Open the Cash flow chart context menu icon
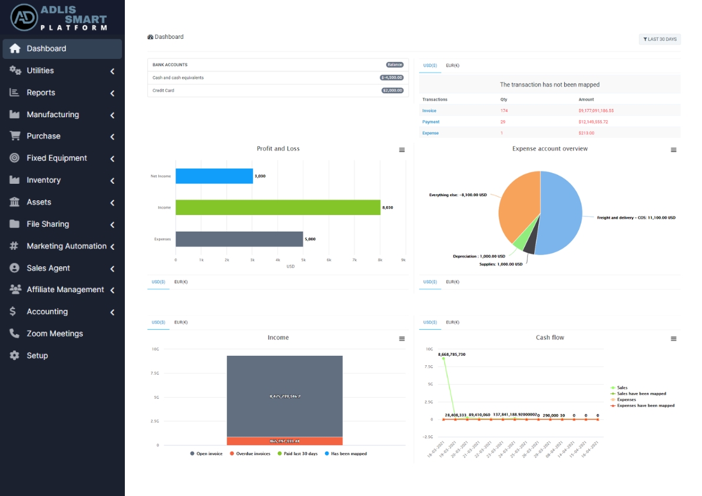The height and width of the screenshot is (496, 702). click(x=674, y=339)
